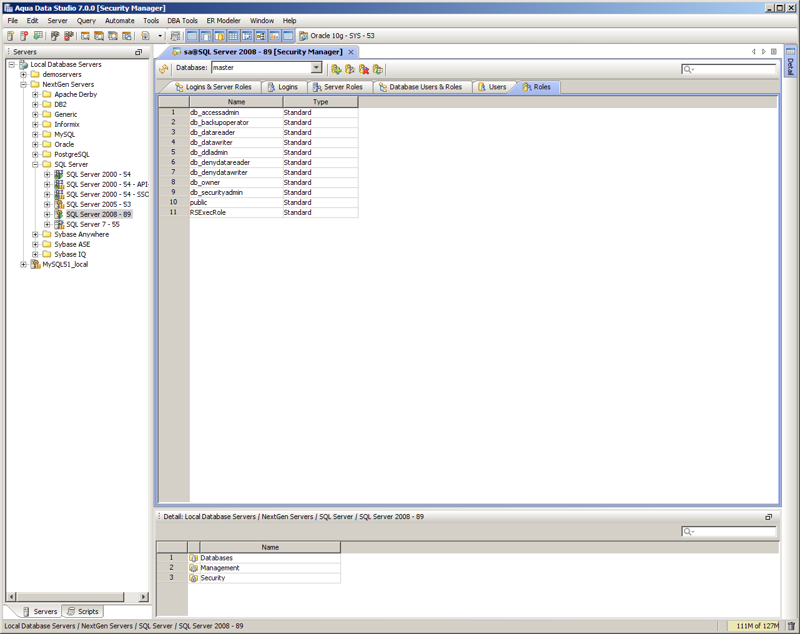Click the SQL Server 7 - 55 server icon

[59, 224]
